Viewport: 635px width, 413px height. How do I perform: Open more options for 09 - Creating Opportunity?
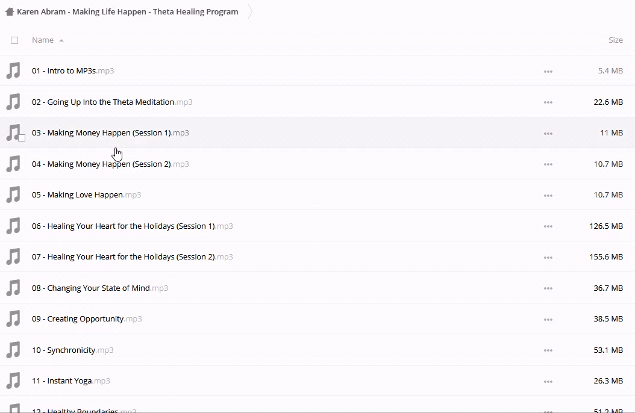click(548, 320)
